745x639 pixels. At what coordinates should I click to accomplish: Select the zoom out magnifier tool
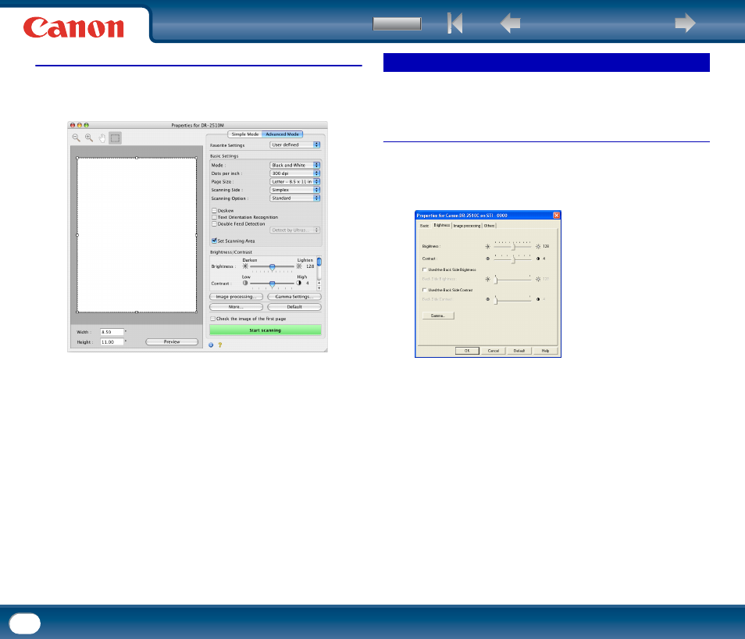76,138
